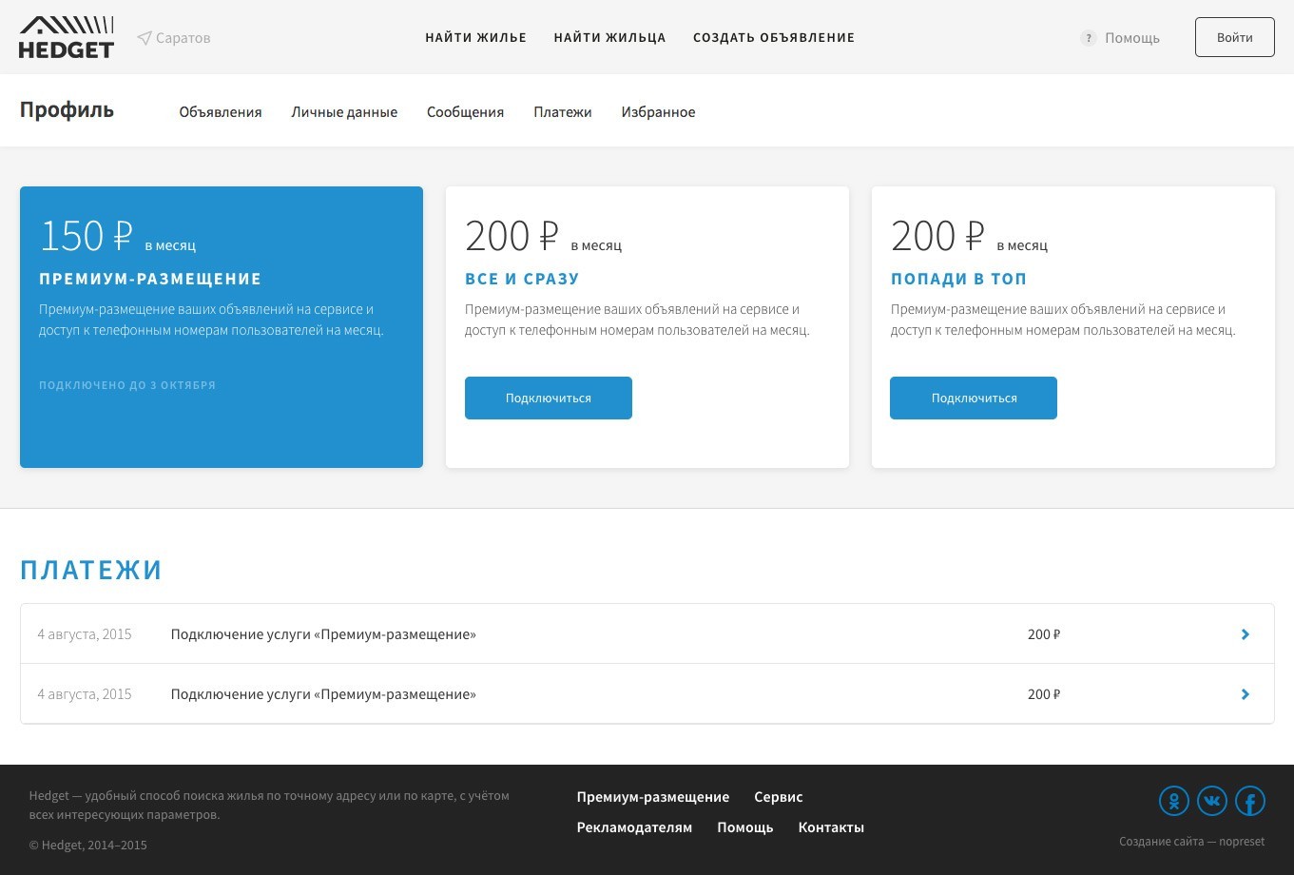Screen dimensions: 1294x875
Task: Open the Facebook social icon
Action: point(1250,801)
